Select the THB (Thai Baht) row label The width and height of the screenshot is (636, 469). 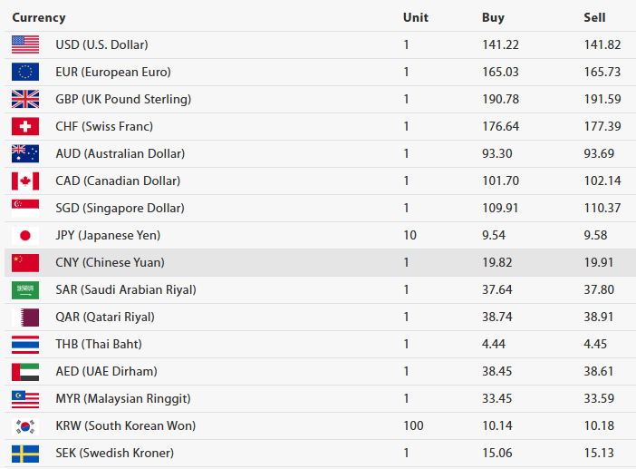(99, 344)
